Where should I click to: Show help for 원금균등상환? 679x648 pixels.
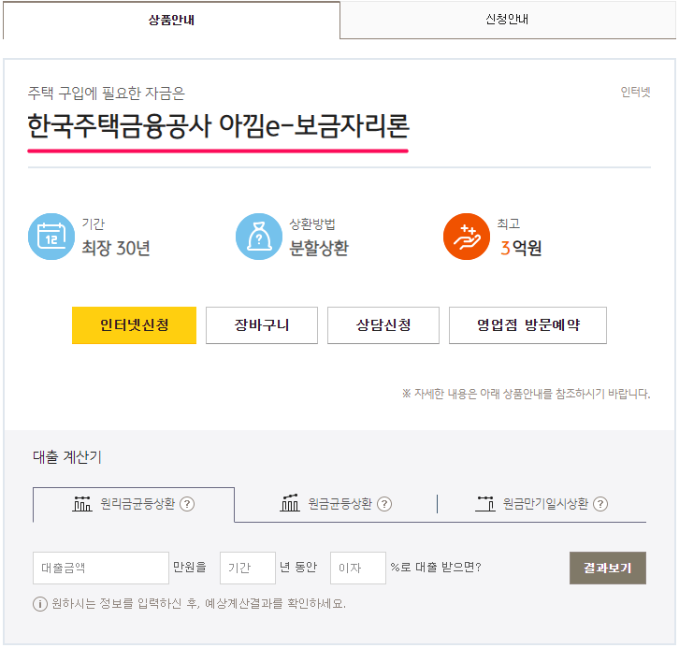[x=384, y=504]
